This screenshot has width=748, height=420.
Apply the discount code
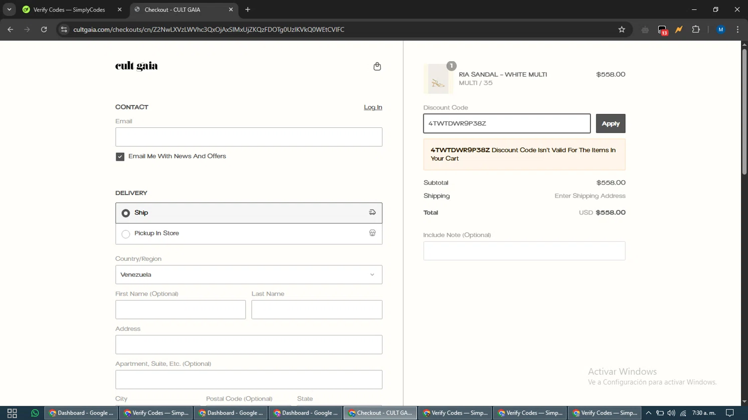point(610,123)
